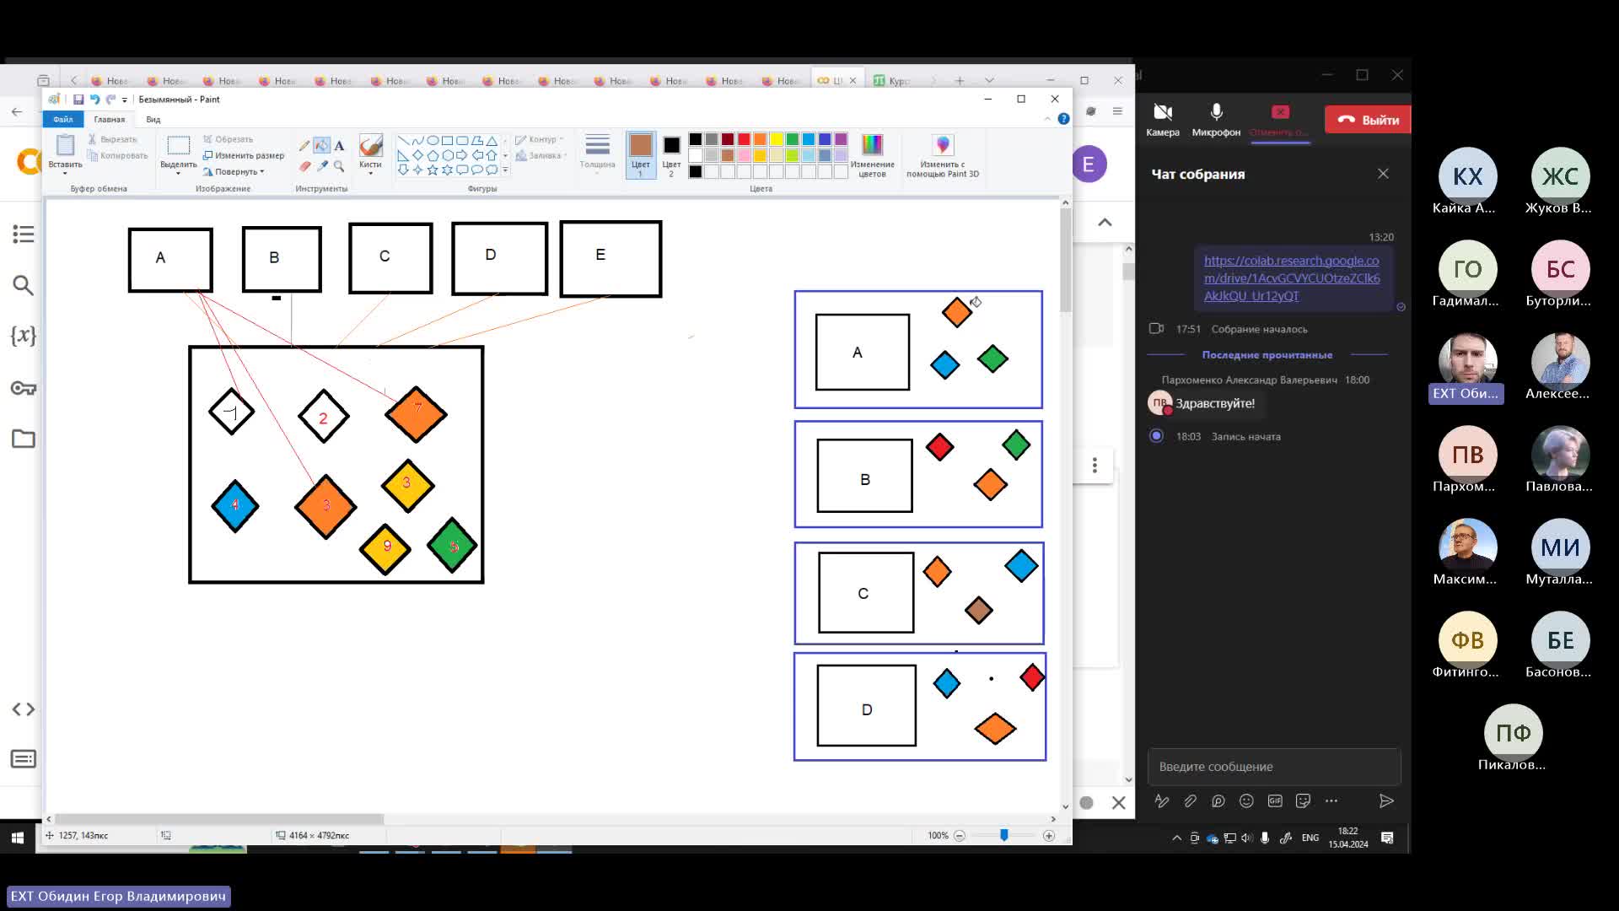Customize Quick Access Toolbar dropdown arrow
1619x911 pixels.
pyautogui.click(x=125, y=100)
